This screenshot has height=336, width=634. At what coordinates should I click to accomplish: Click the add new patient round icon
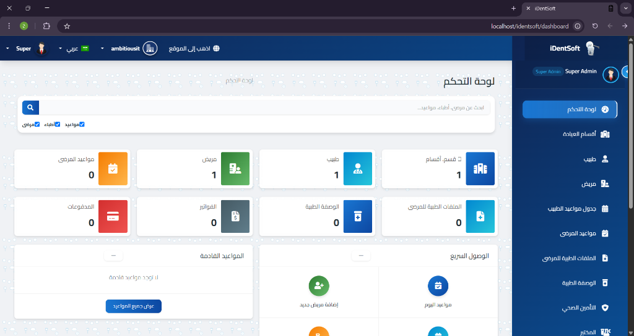[319, 286]
